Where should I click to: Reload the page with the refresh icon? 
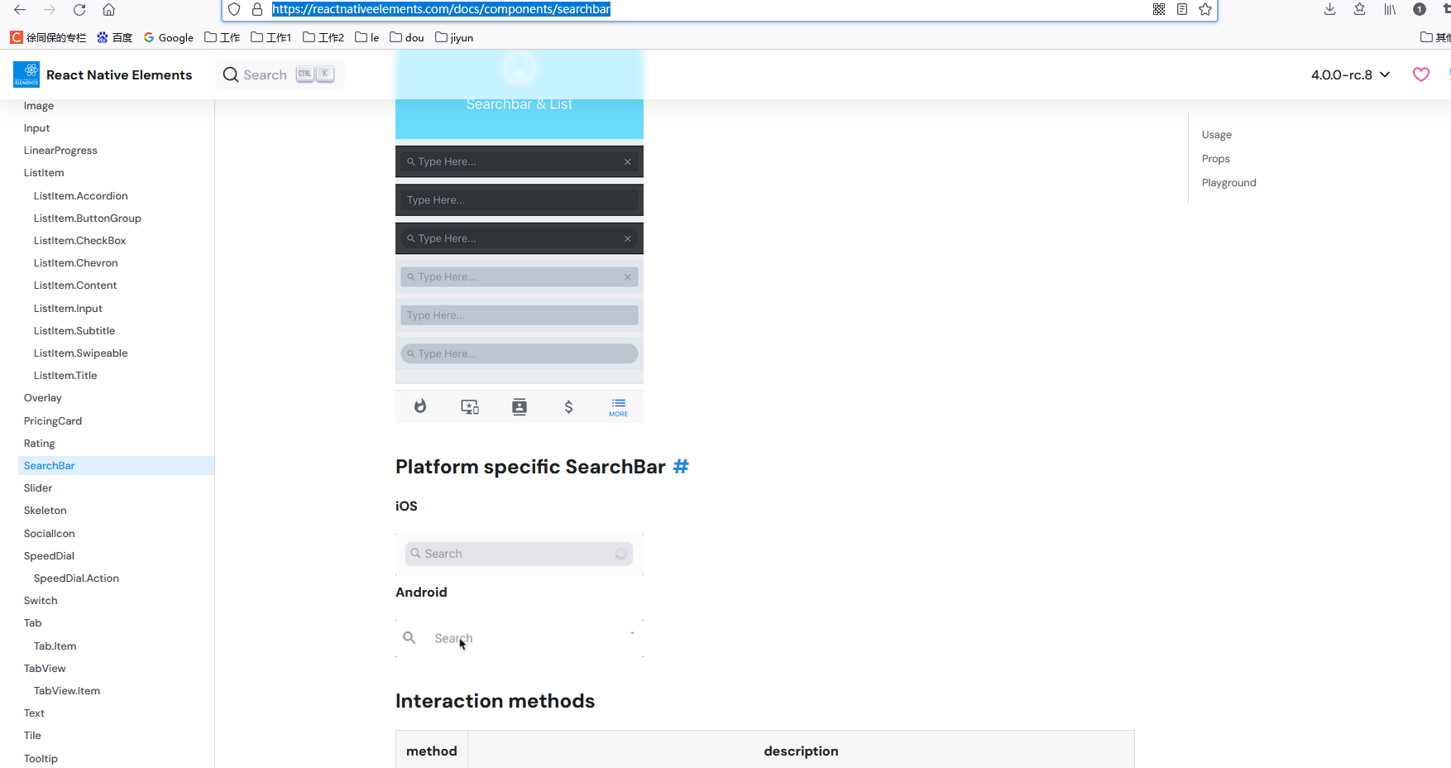(79, 10)
